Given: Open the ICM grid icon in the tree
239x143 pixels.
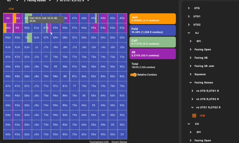Looking at the screenshot, I should (x=194, y=116).
